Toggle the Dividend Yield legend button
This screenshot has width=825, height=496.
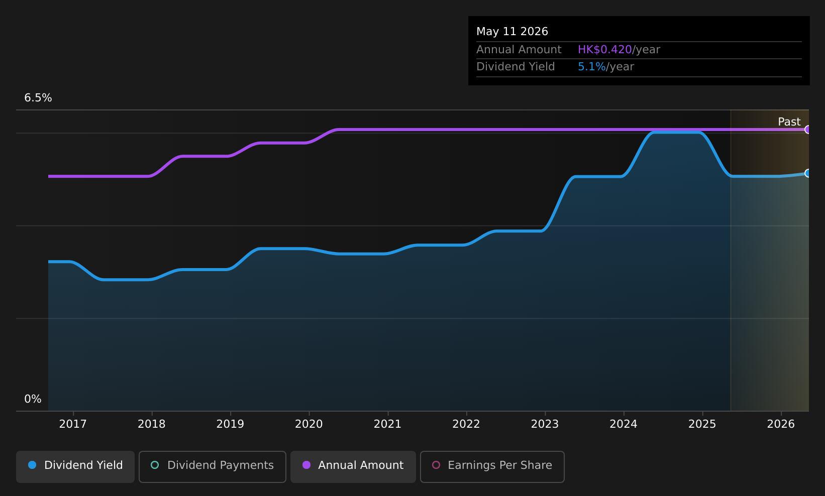tap(75, 467)
